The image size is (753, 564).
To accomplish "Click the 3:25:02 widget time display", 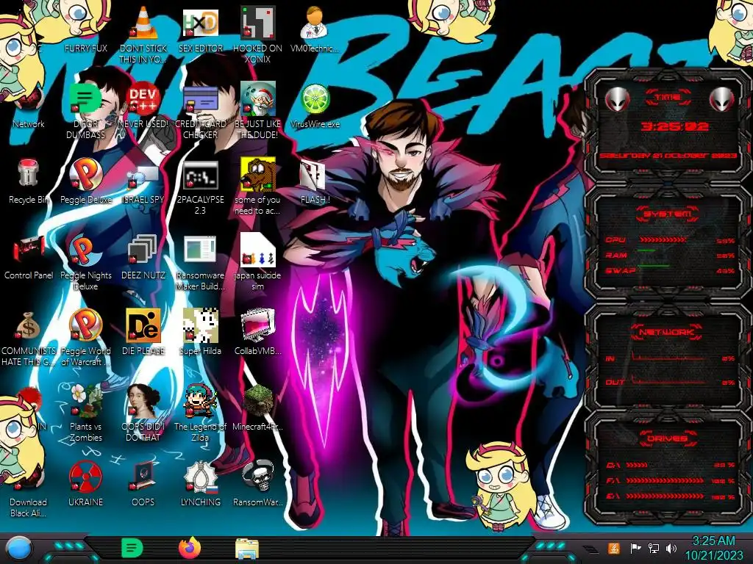I will click(x=674, y=126).
